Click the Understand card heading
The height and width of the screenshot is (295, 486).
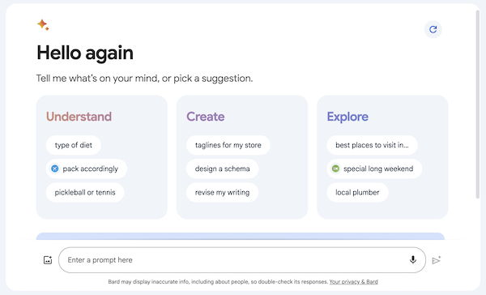[79, 117]
